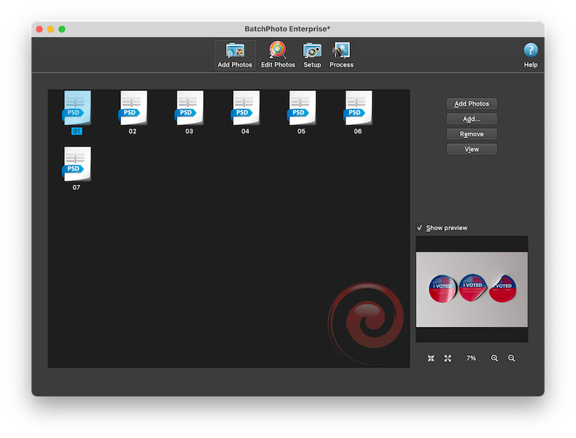This screenshot has height=438, width=576.
Task: Open the Add Photos step in toolbar
Action: tap(235, 55)
